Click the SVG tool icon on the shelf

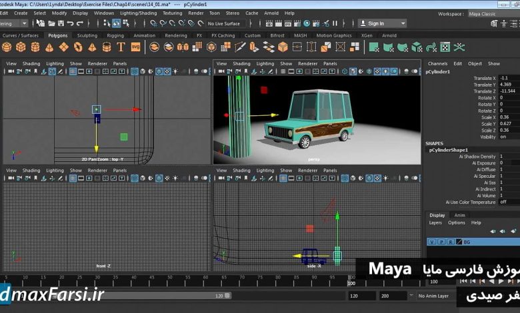click(136, 47)
